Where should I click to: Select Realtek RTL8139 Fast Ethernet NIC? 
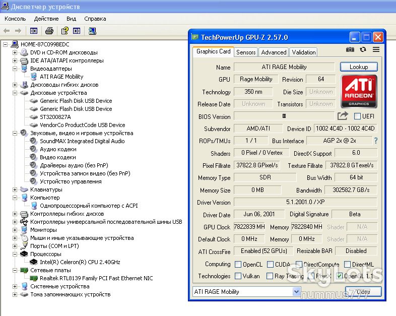[96, 278]
